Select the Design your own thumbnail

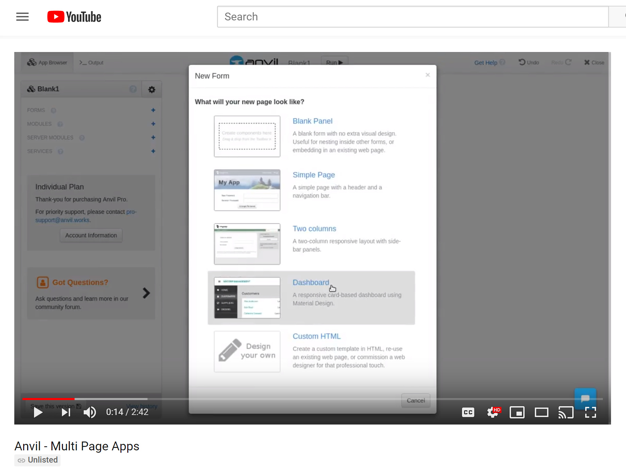(247, 351)
